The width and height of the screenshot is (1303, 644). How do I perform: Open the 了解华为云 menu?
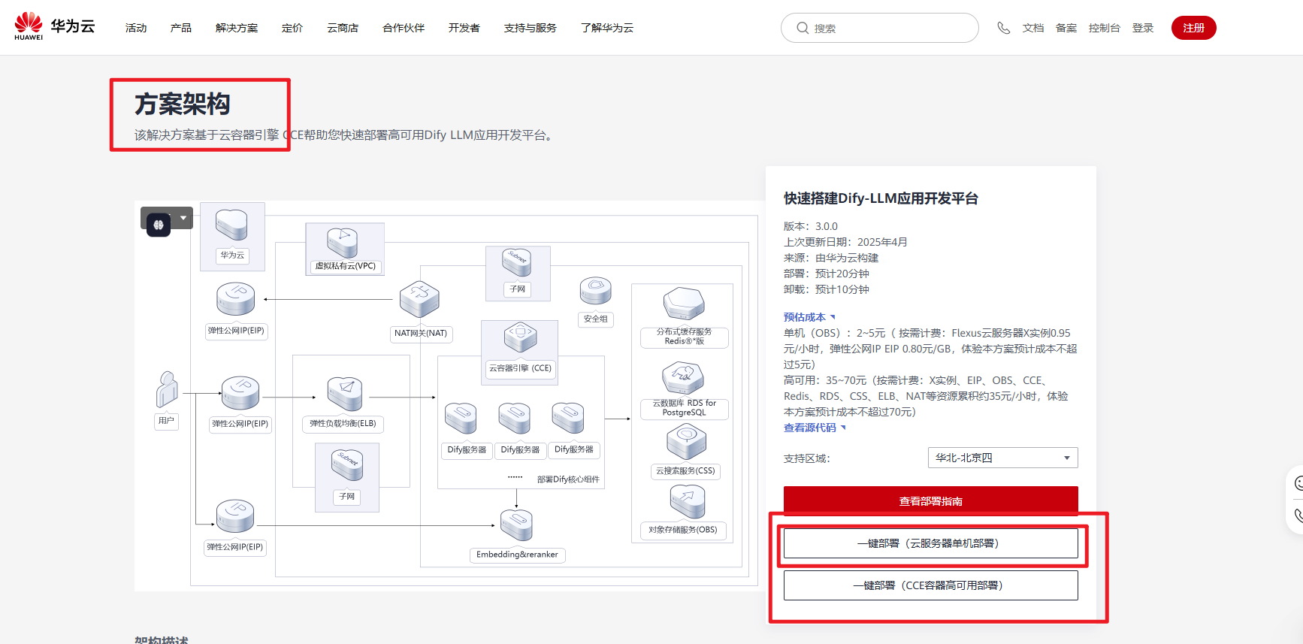point(607,28)
